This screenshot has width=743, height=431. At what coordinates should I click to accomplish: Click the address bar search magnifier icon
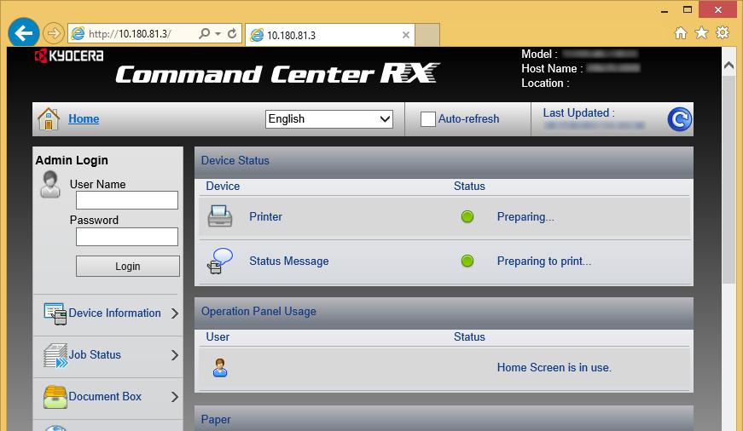(204, 33)
